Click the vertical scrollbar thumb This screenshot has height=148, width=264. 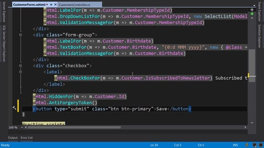tap(252, 65)
